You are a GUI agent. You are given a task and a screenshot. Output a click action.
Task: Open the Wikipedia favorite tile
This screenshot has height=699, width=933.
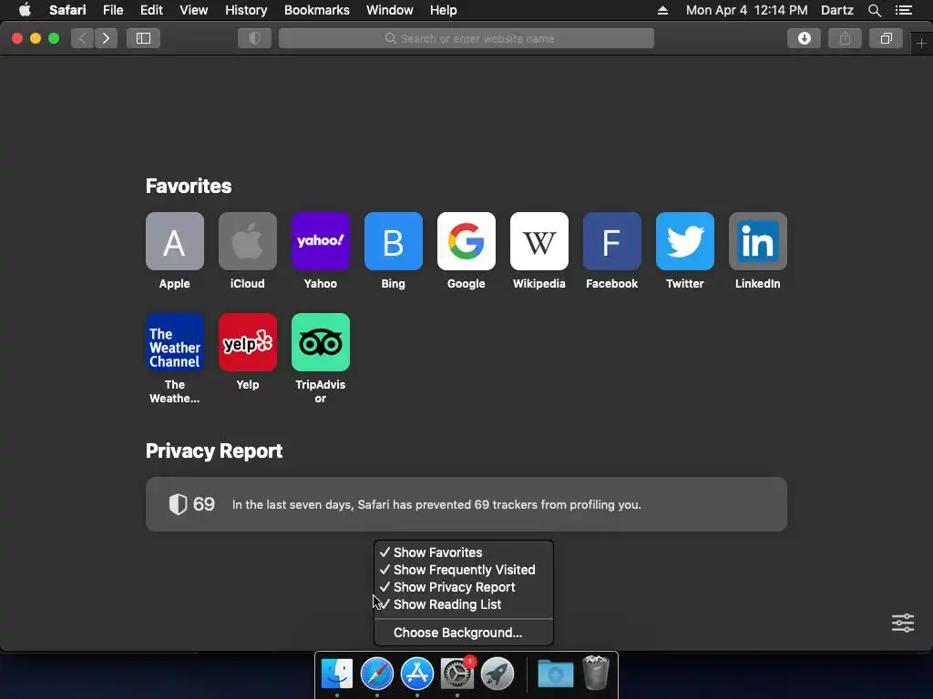(539, 241)
